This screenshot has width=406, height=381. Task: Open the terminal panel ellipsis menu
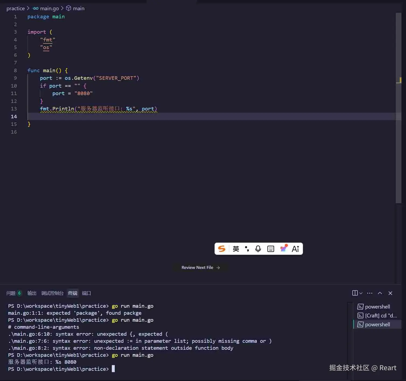370,293
